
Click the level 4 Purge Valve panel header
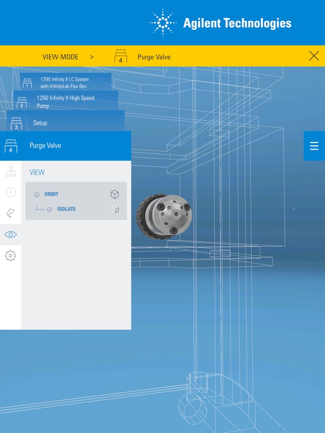pos(66,146)
